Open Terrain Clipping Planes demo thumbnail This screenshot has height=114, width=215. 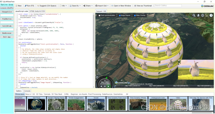tap(56, 103)
